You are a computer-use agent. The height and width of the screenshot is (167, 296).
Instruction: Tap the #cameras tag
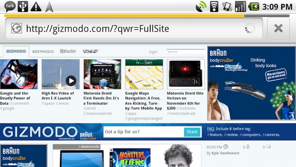(271, 135)
